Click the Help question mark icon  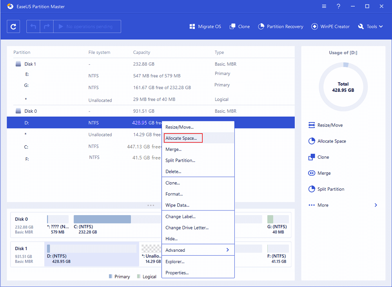point(338,6)
